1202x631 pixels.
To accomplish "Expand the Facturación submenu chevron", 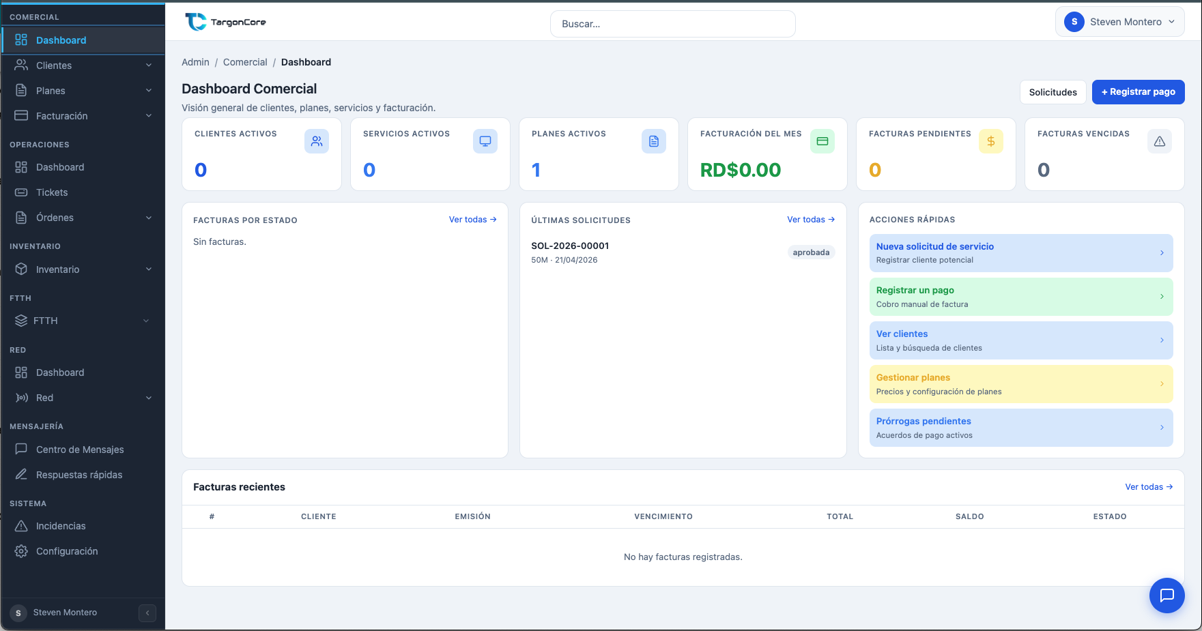I will (149, 116).
